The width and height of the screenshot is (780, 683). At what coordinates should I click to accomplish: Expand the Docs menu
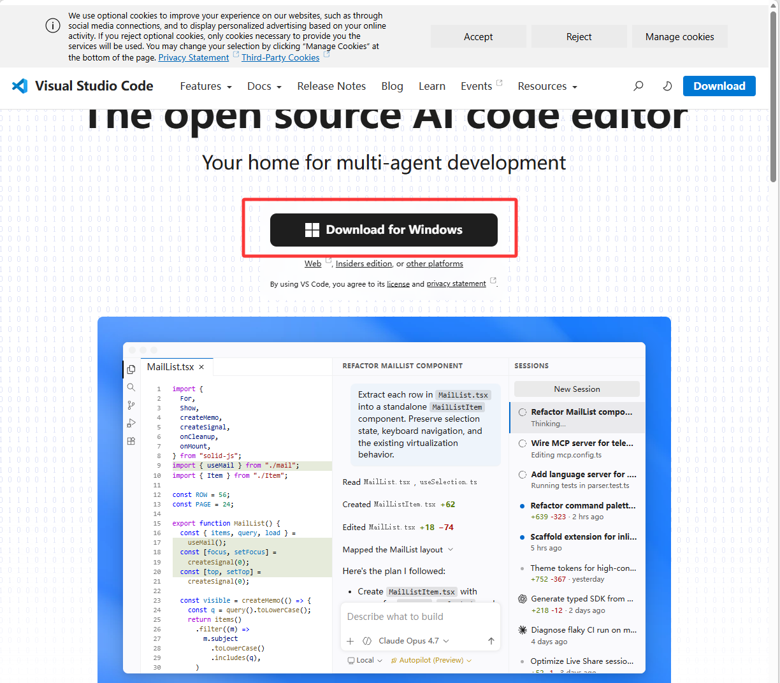[264, 86]
